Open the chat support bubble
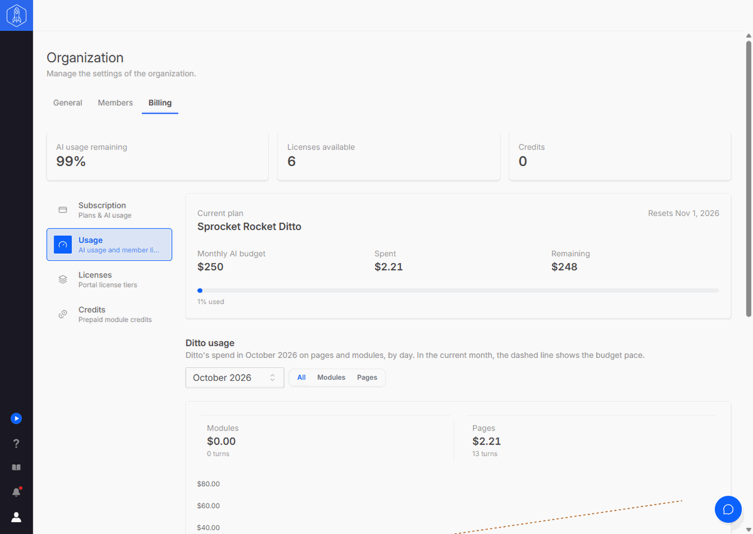Screen dimensions: 753x534 (x=728, y=509)
